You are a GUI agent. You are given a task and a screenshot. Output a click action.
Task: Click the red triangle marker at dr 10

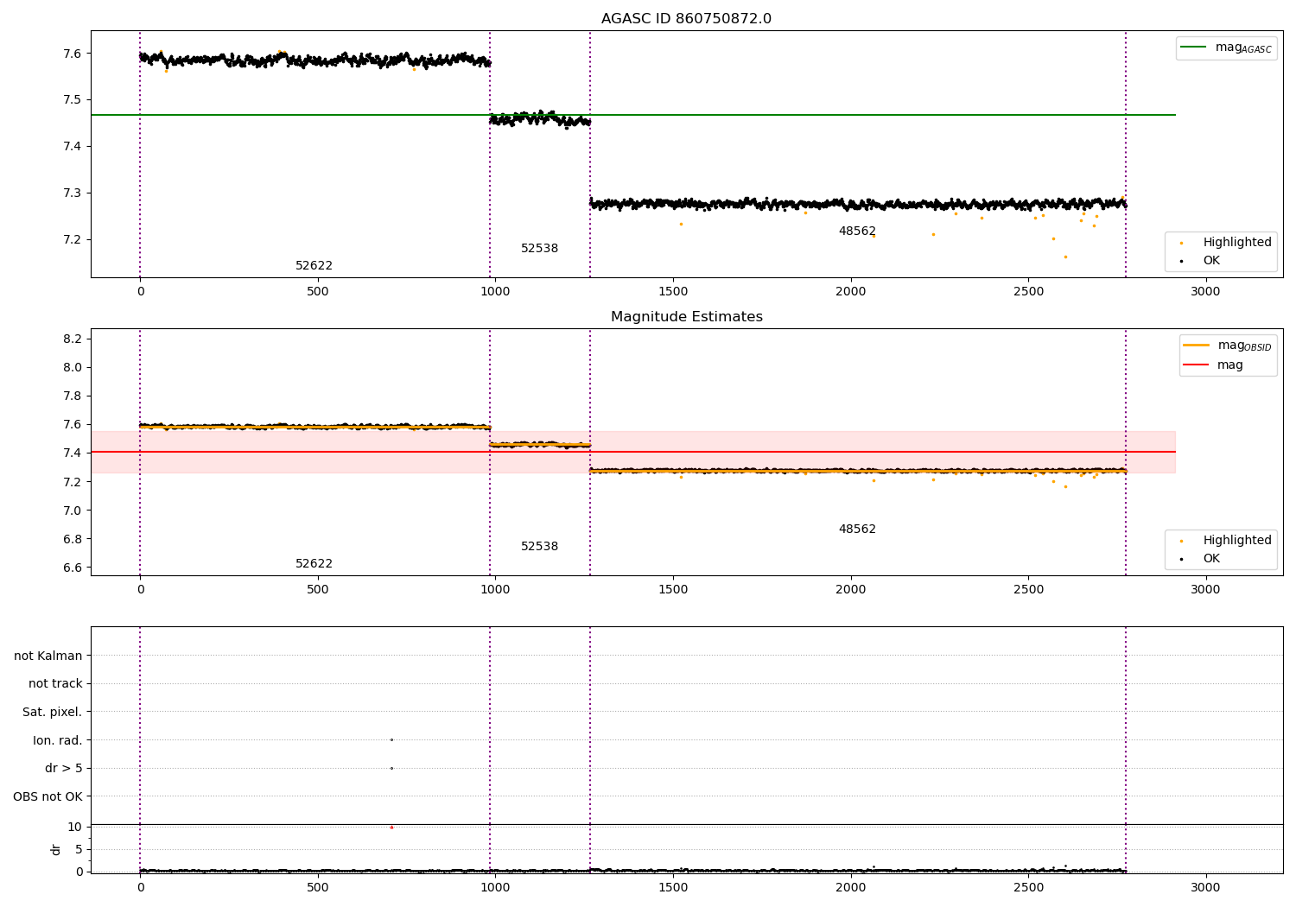click(x=391, y=827)
